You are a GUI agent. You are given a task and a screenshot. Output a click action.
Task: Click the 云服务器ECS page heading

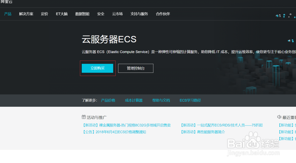click(109, 39)
